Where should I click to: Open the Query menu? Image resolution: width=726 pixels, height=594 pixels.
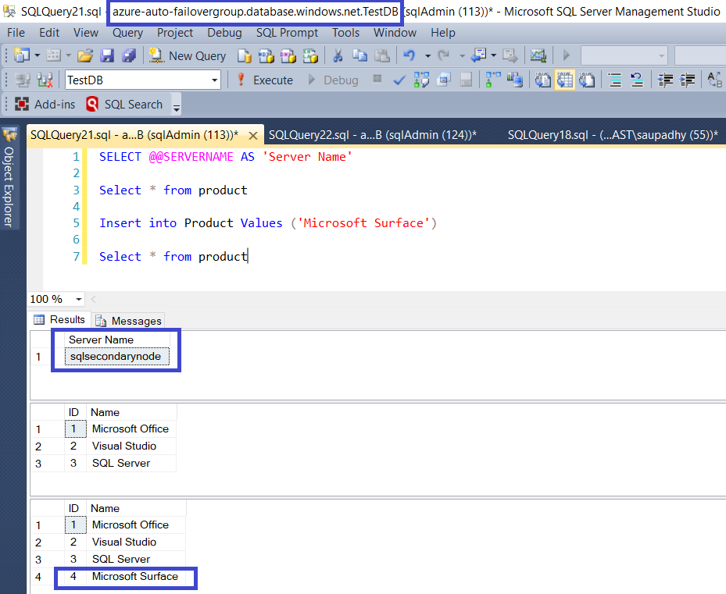(x=128, y=33)
